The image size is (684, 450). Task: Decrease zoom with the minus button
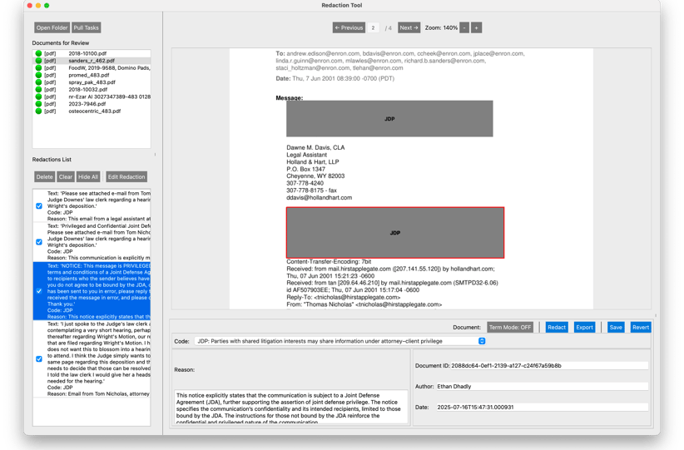coord(464,27)
